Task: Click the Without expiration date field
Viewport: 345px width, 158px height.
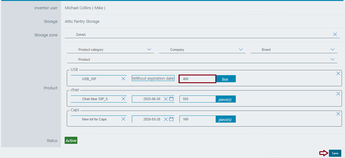Action: (153, 79)
